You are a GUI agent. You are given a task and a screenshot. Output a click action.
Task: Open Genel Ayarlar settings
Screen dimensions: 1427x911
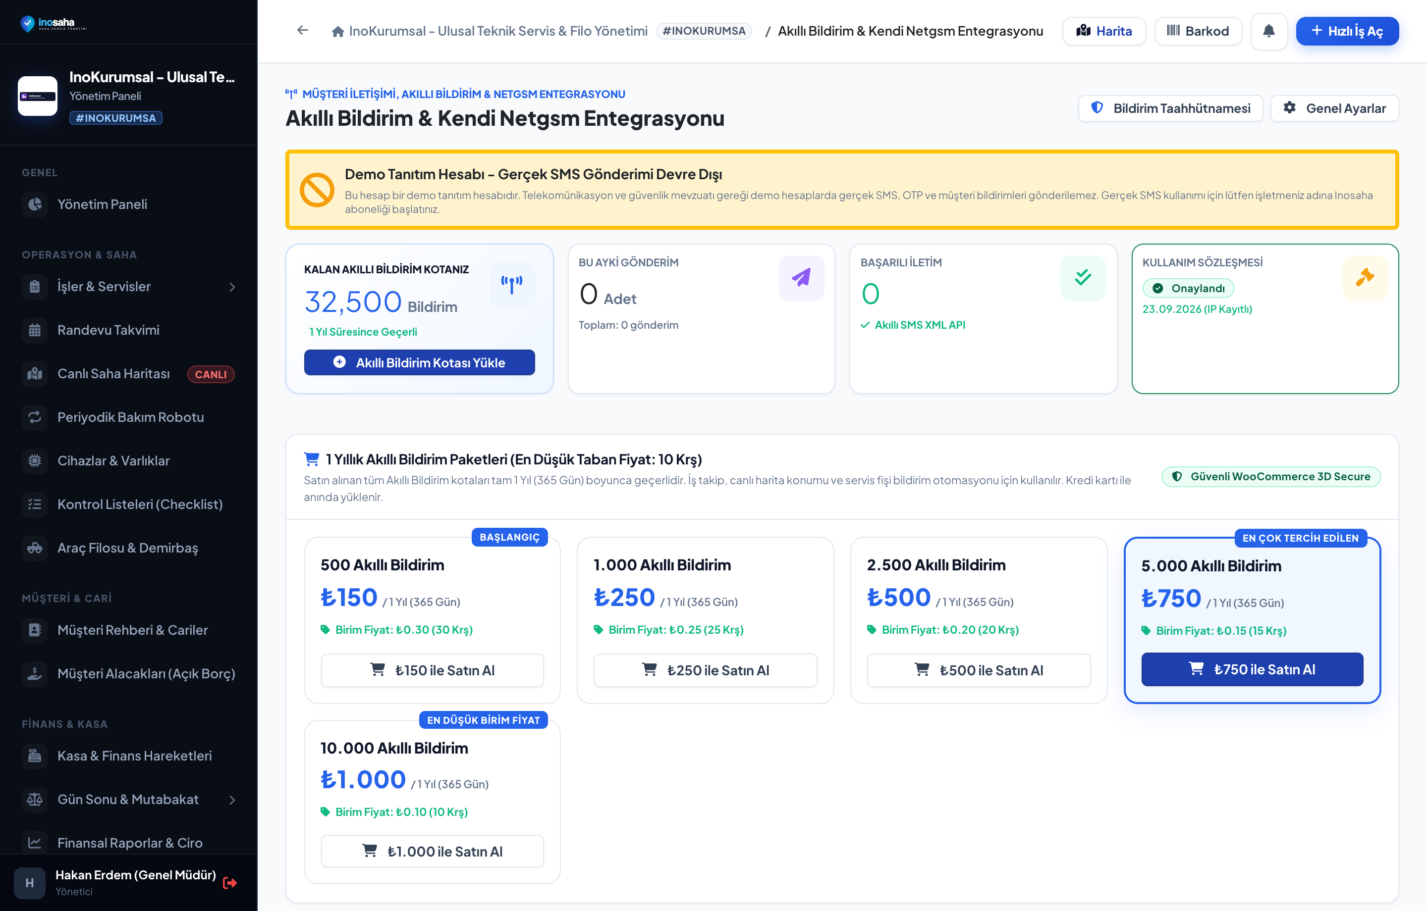[x=1334, y=108]
